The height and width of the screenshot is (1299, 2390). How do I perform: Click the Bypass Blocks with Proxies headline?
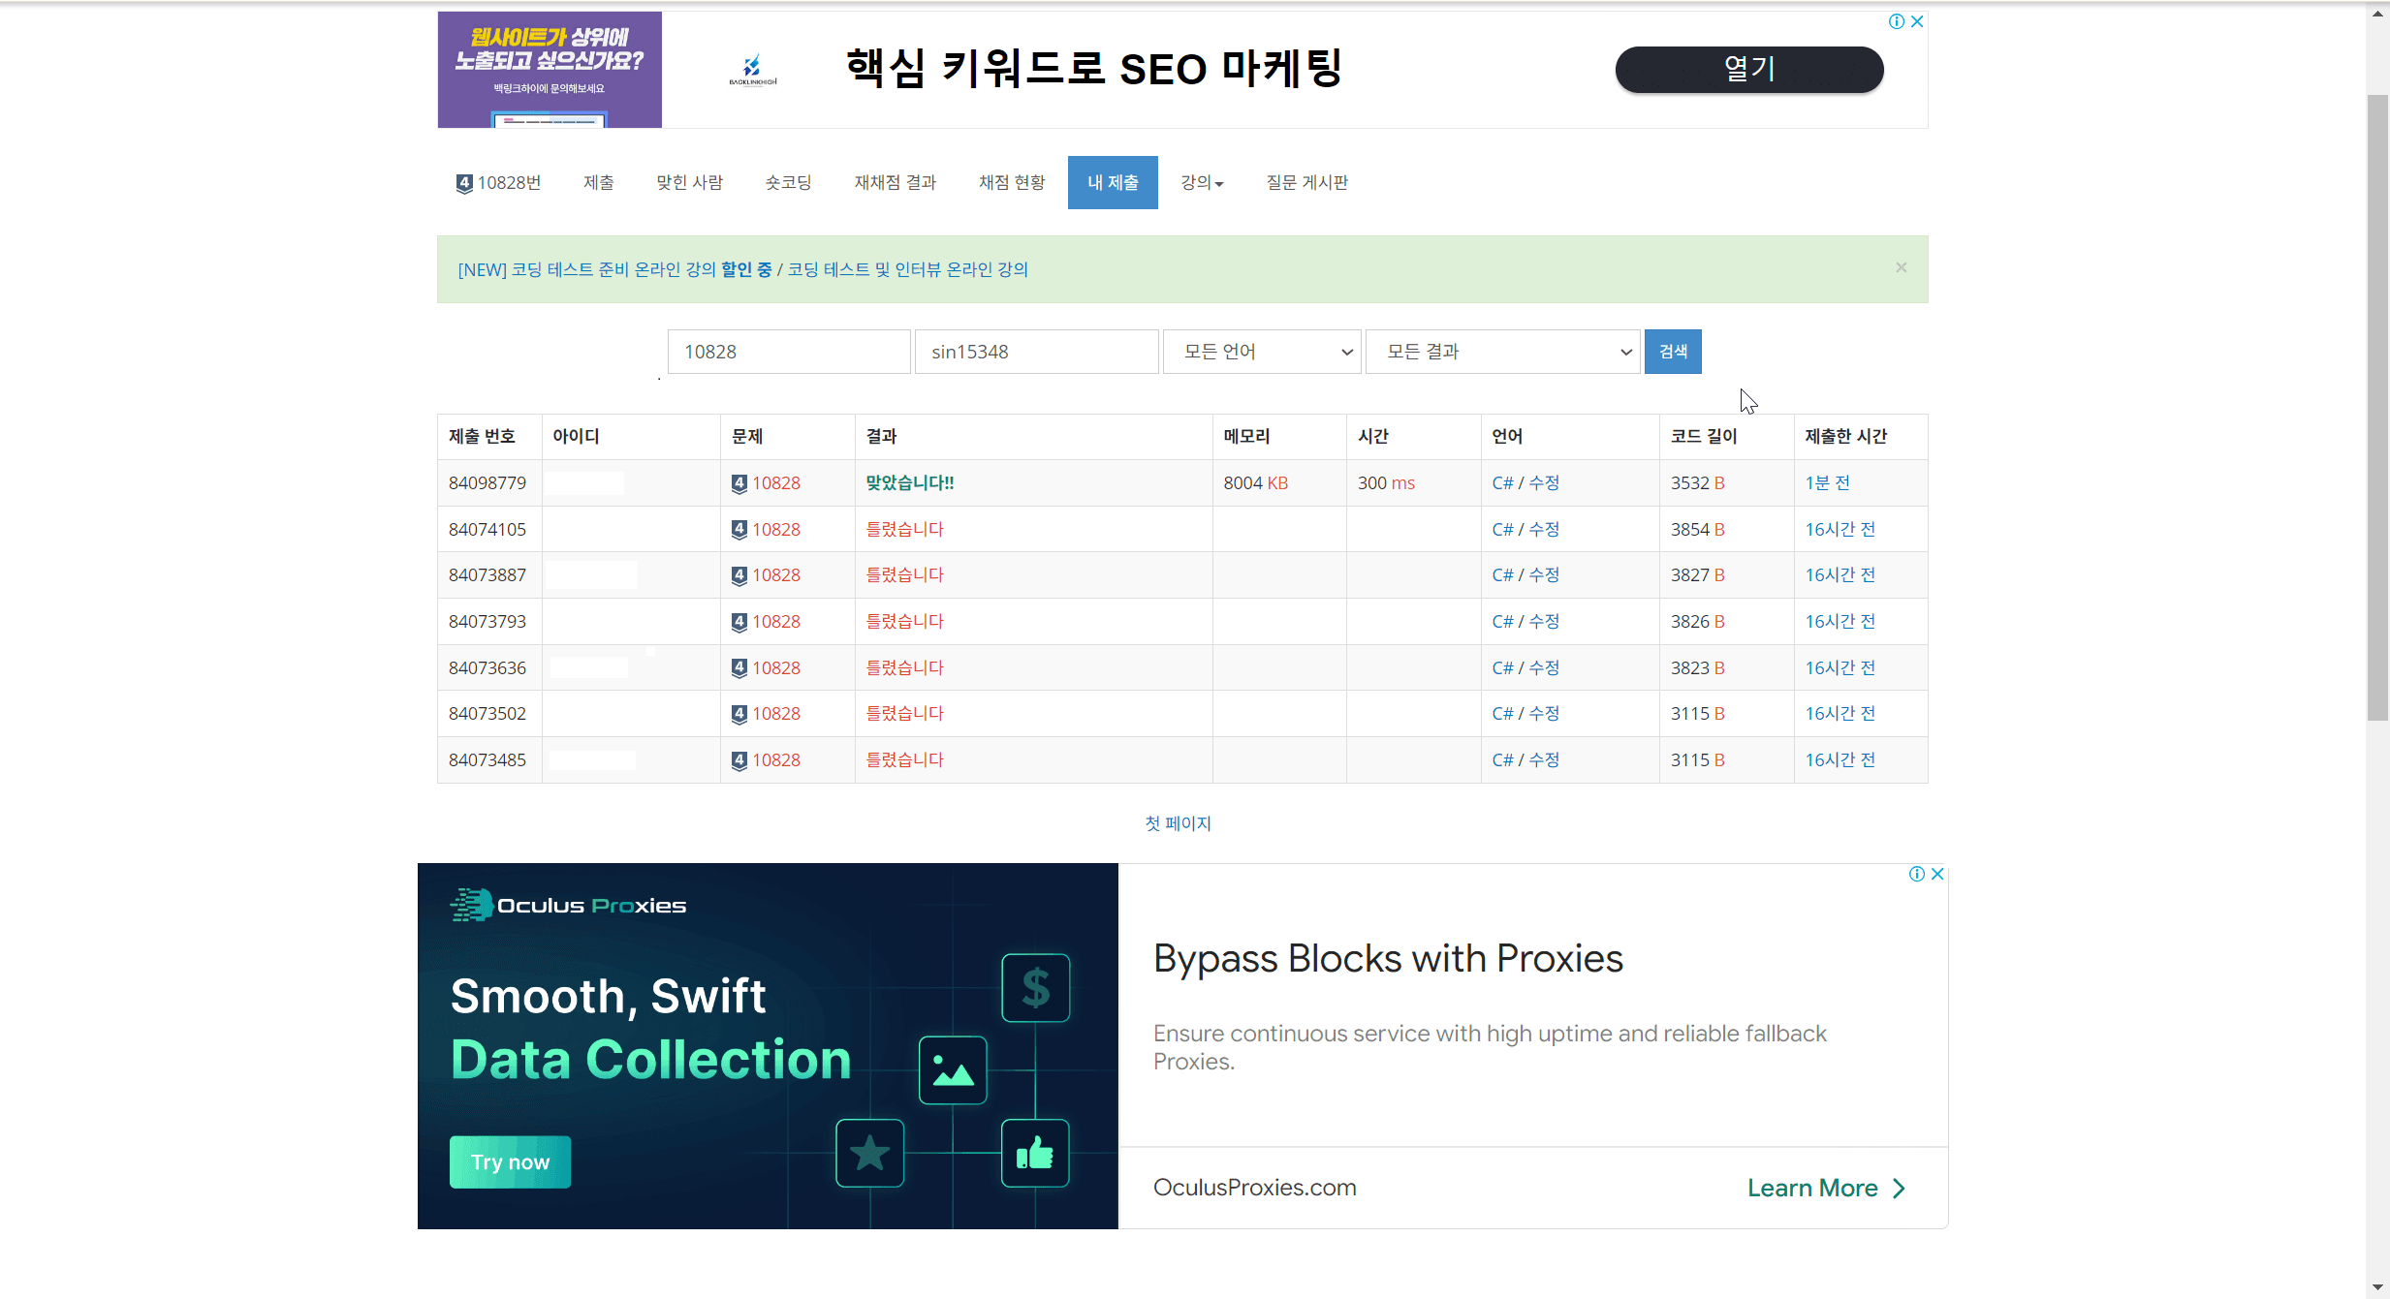click(x=1388, y=960)
